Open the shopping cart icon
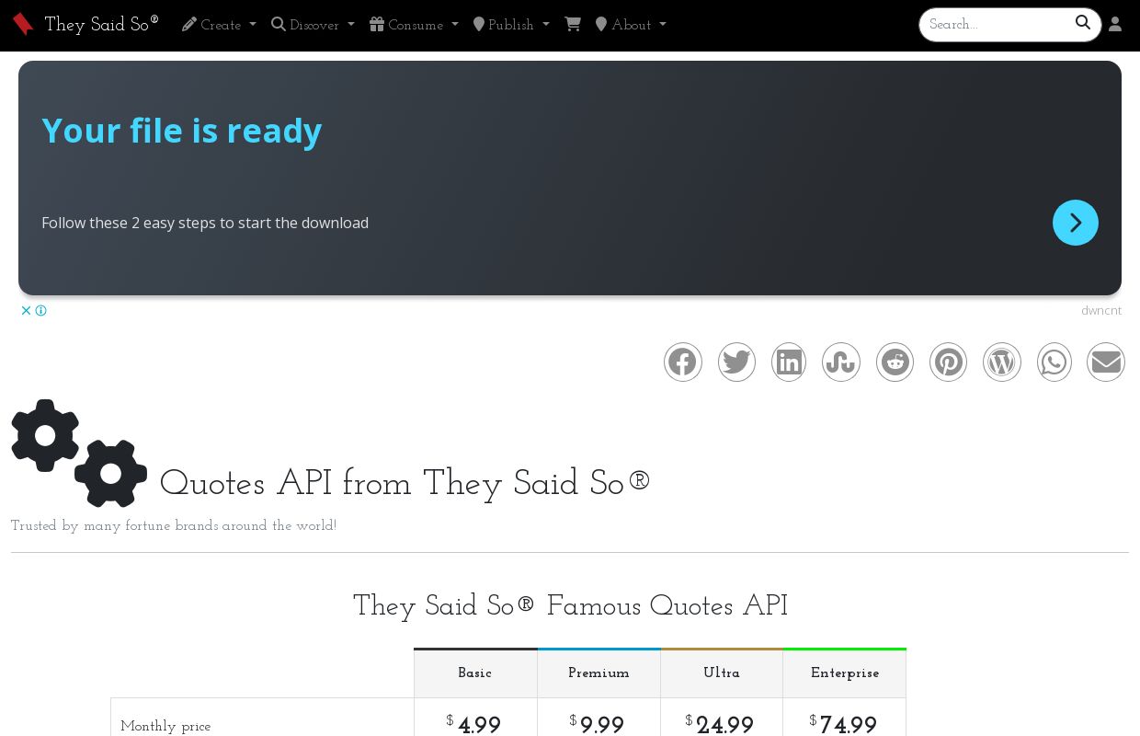The image size is (1140, 736). pos(573,25)
